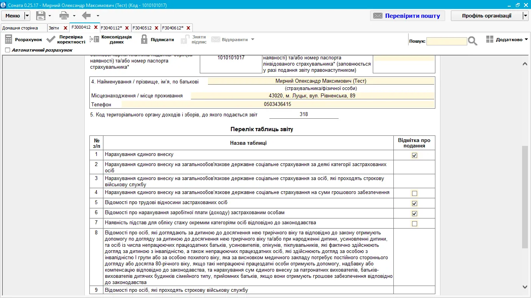Screen dimensions: 531x298
Task: Close the F3040512 tab
Action: click(x=157, y=28)
